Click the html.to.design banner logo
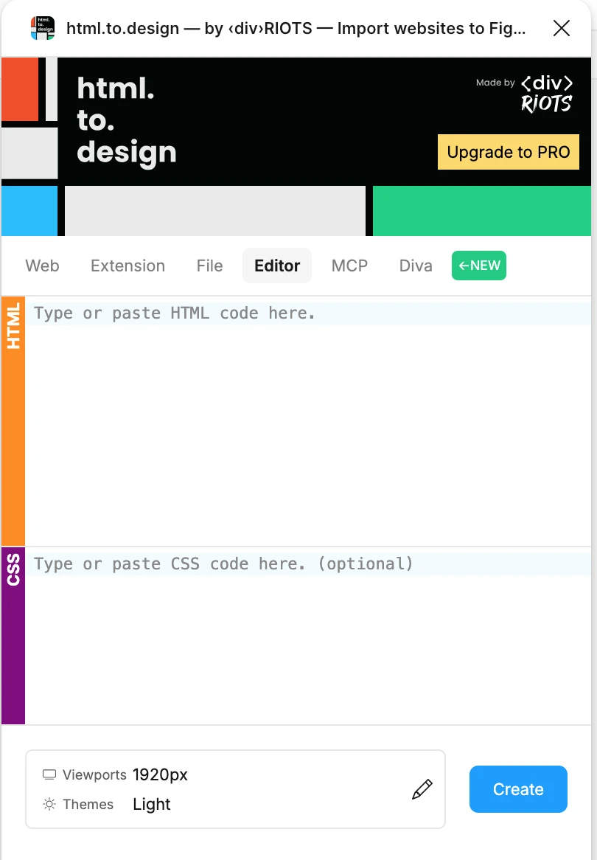Viewport: 597px width, 860px height. [x=127, y=121]
